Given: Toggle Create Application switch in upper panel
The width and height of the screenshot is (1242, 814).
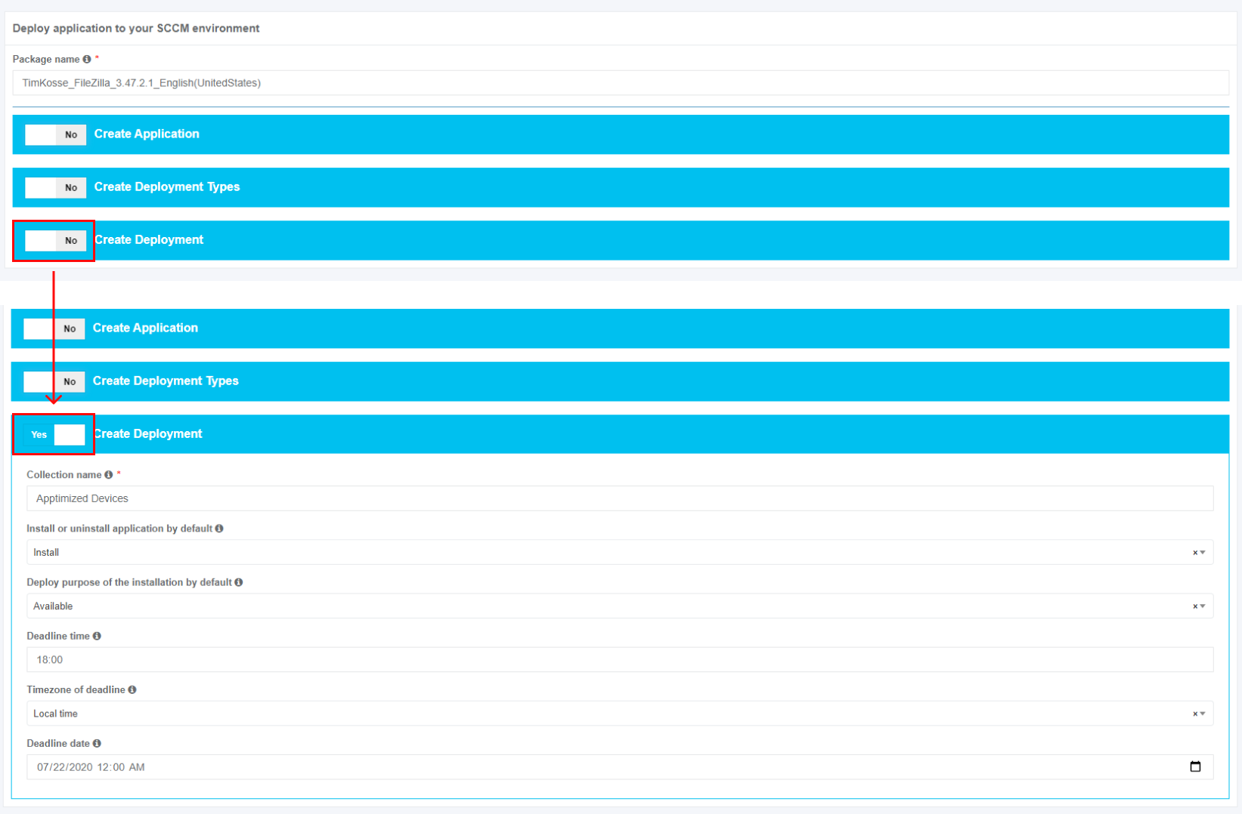Looking at the screenshot, I should 55,134.
